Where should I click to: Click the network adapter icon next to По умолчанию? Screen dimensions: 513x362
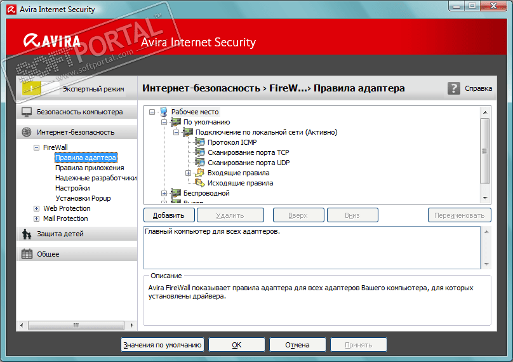pyautogui.click(x=176, y=122)
